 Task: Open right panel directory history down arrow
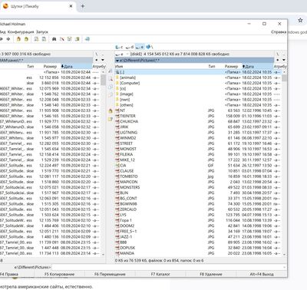click(x=284, y=60)
